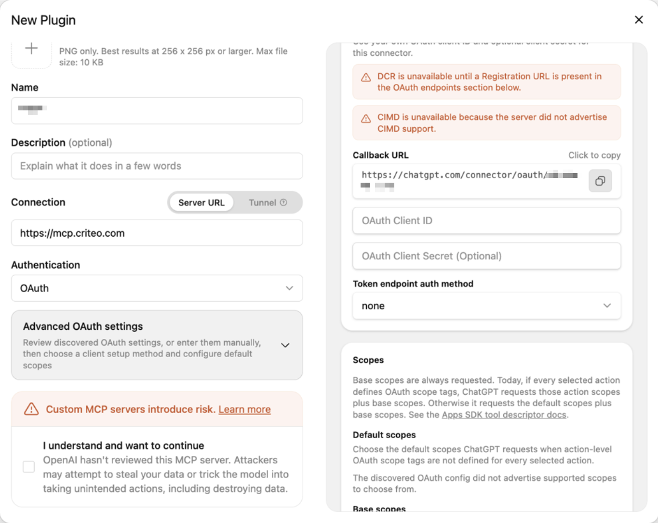The height and width of the screenshot is (523, 658).
Task: Switch connection mode to Tunnel
Action: 268,202
